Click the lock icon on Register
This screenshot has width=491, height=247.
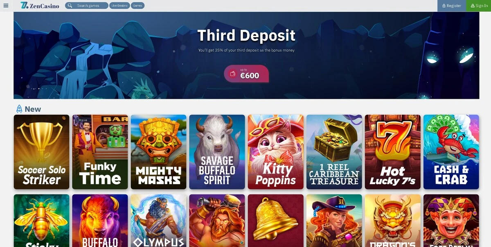[444, 6]
